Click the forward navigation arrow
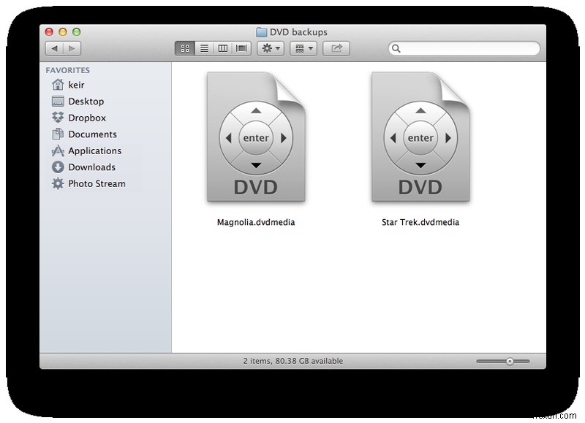 pyautogui.click(x=72, y=48)
